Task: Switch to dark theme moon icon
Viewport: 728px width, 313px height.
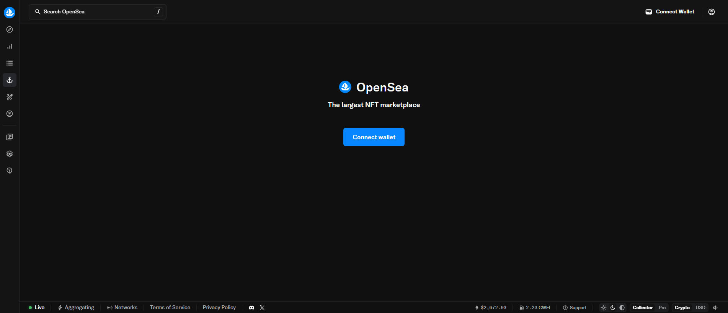Action: 613,308
